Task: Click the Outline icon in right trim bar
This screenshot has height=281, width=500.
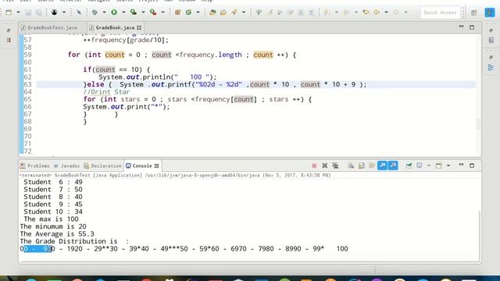Action: pyautogui.click(x=491, y=67)
